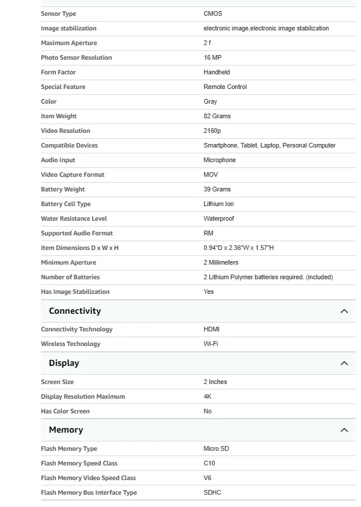Select the Water Resistance Level Waterproof value
361x507 pixels.
pyautogui.click(x=219, y=218)
